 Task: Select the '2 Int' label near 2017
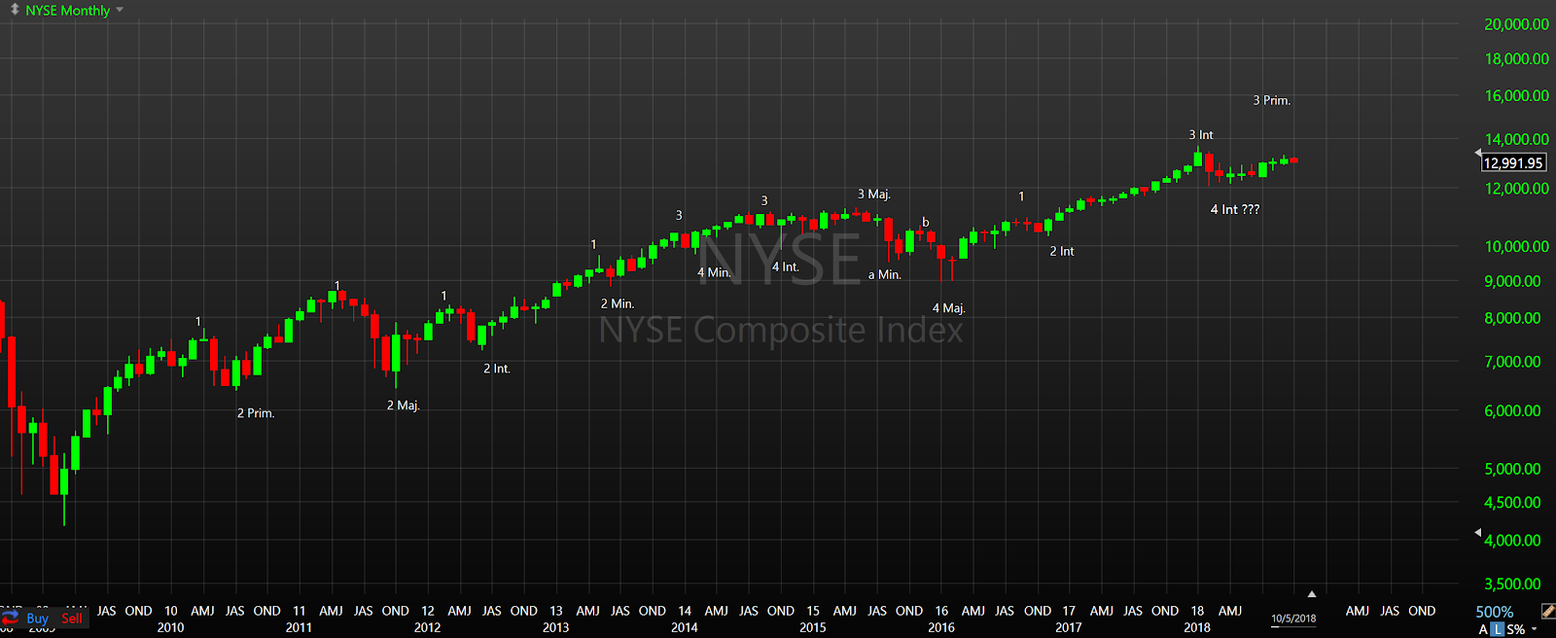coord(1062,251)
